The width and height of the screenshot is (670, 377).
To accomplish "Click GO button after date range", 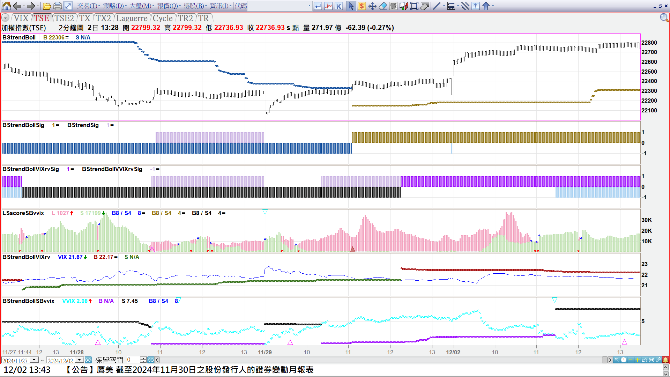I will [x=88, y=360].
